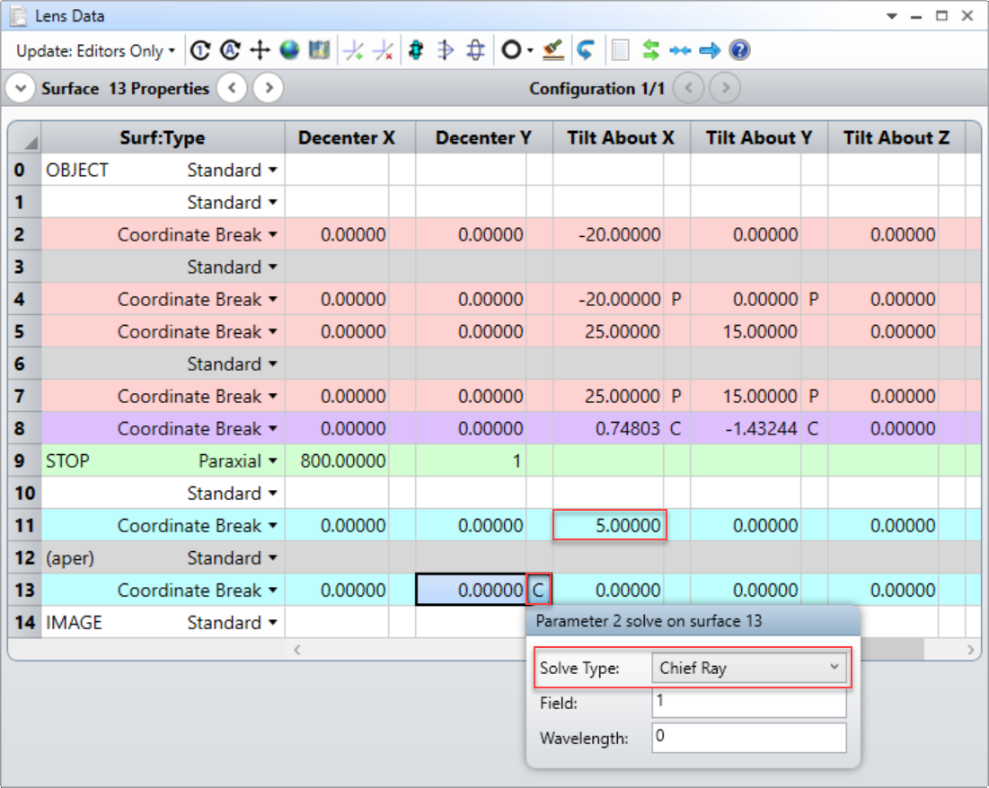This screenshot has height=788, width=989.
Task: Click the globe icon in the toolbar
Action: tap(289, 50)
